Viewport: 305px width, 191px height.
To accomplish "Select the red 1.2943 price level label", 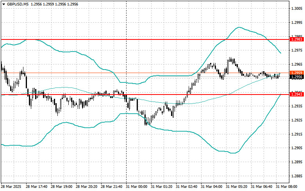I will (x=297, y=95).
